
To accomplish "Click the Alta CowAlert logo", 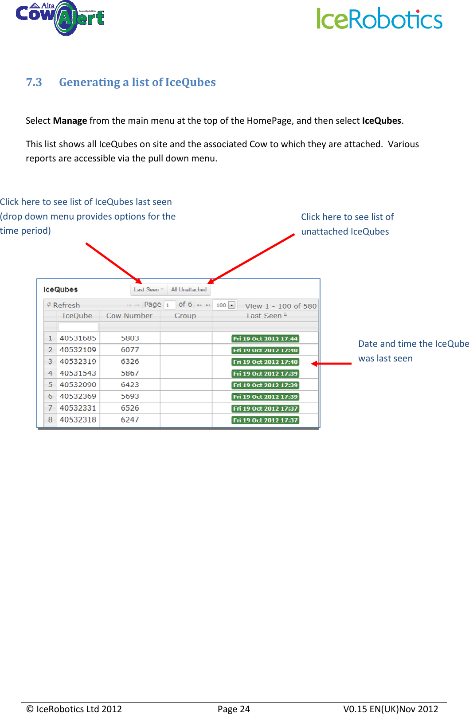I will [59, 18].
